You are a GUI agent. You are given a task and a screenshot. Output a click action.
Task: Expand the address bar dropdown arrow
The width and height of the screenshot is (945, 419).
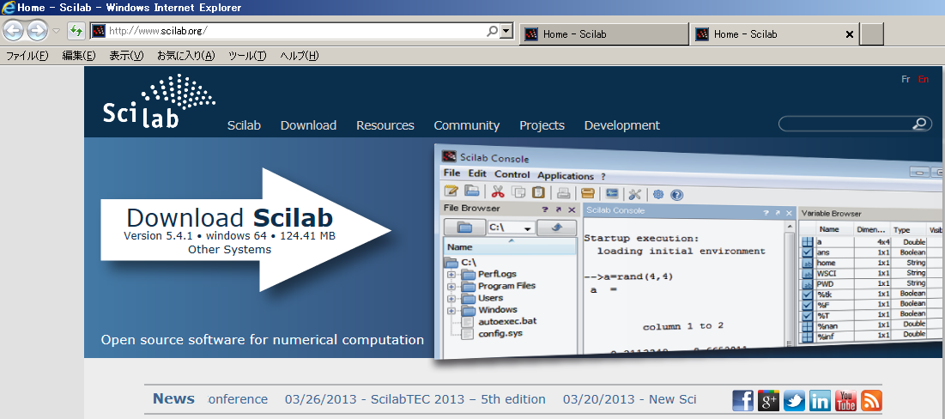[506, 31]
